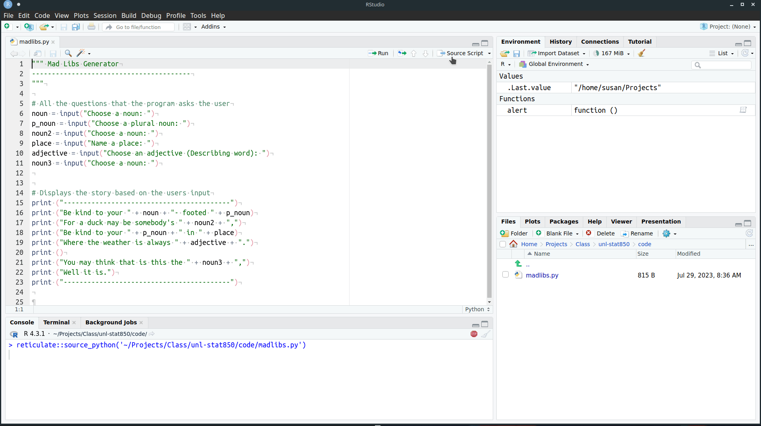Viewport: 761px width, 426px height.
Task: Re-run the previous code region
Action: coord(402,52)
